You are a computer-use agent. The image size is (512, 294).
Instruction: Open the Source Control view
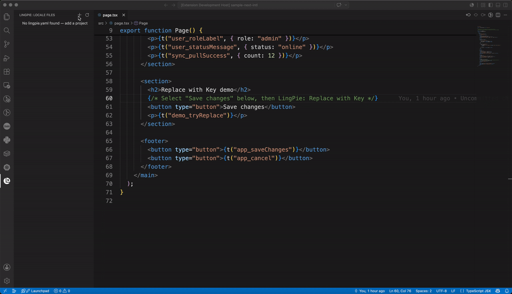6,44
